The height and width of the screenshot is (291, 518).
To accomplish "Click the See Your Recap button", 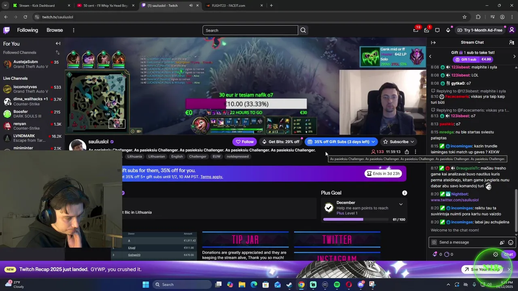I will 482,270.
